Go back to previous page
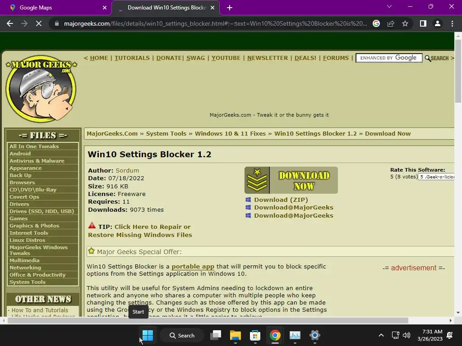Image resolution: width=462 pixels, height=346 pixels. click(10, 23)
